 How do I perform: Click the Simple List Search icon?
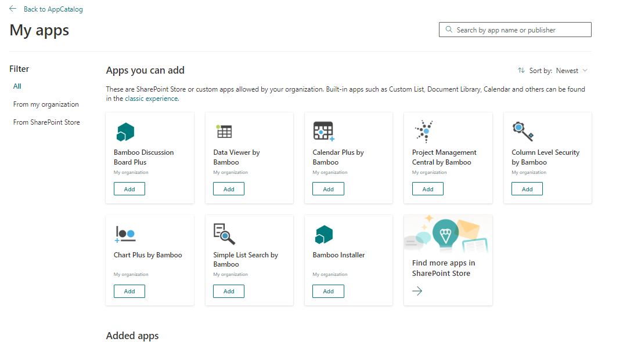coord(224,234)
